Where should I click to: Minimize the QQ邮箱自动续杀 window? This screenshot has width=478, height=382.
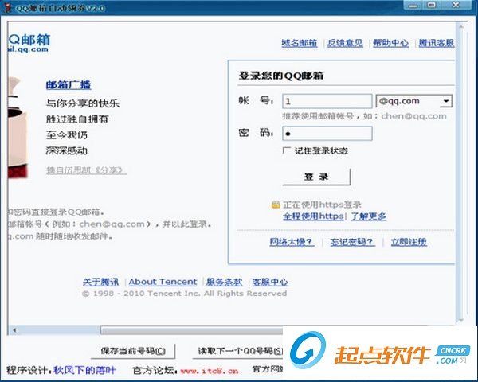(x=413, y=6)
